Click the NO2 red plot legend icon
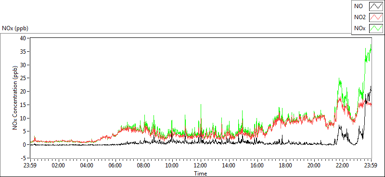Image resolution: width=385 pixels, height=177 pixels. tap(376, 17)
